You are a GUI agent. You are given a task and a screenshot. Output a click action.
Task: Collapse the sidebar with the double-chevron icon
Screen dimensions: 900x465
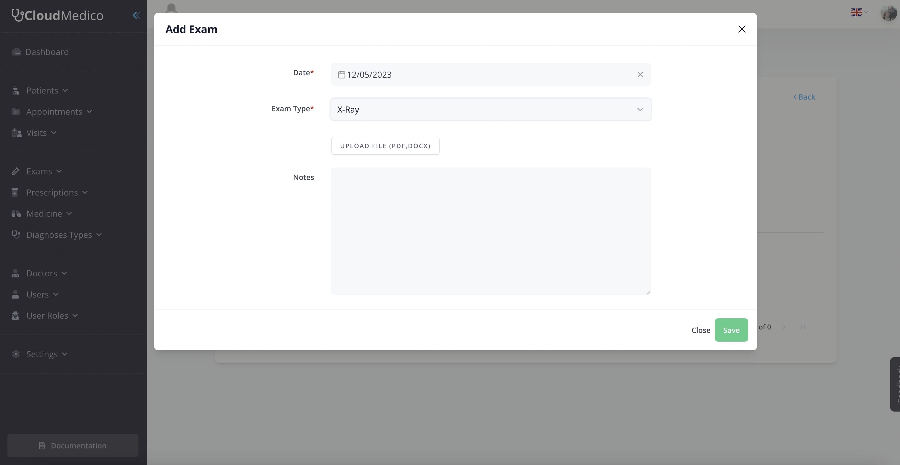coord(136,15)
